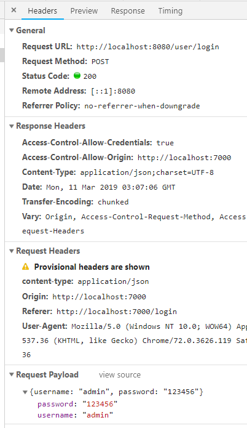Viewport: 247px width, 428px height.
Task: Click the provisional headers warning icon
Action: click(26, 267)
